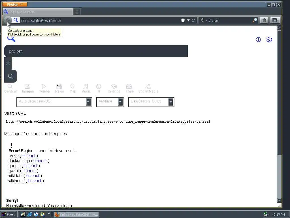Go to the home page

(x=264, y=20)
